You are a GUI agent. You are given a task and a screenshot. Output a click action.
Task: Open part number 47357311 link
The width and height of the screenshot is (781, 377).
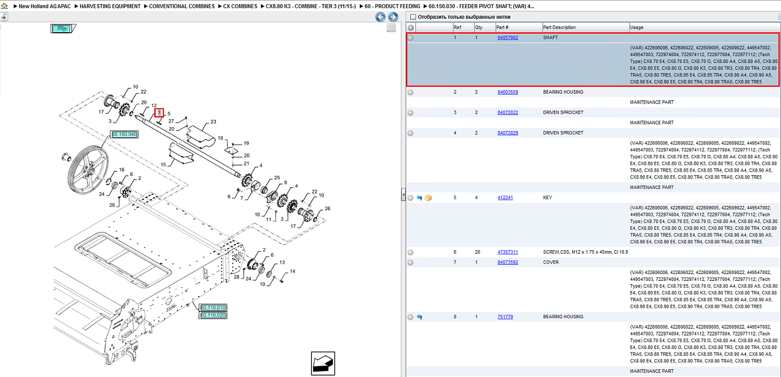(508, 252)
